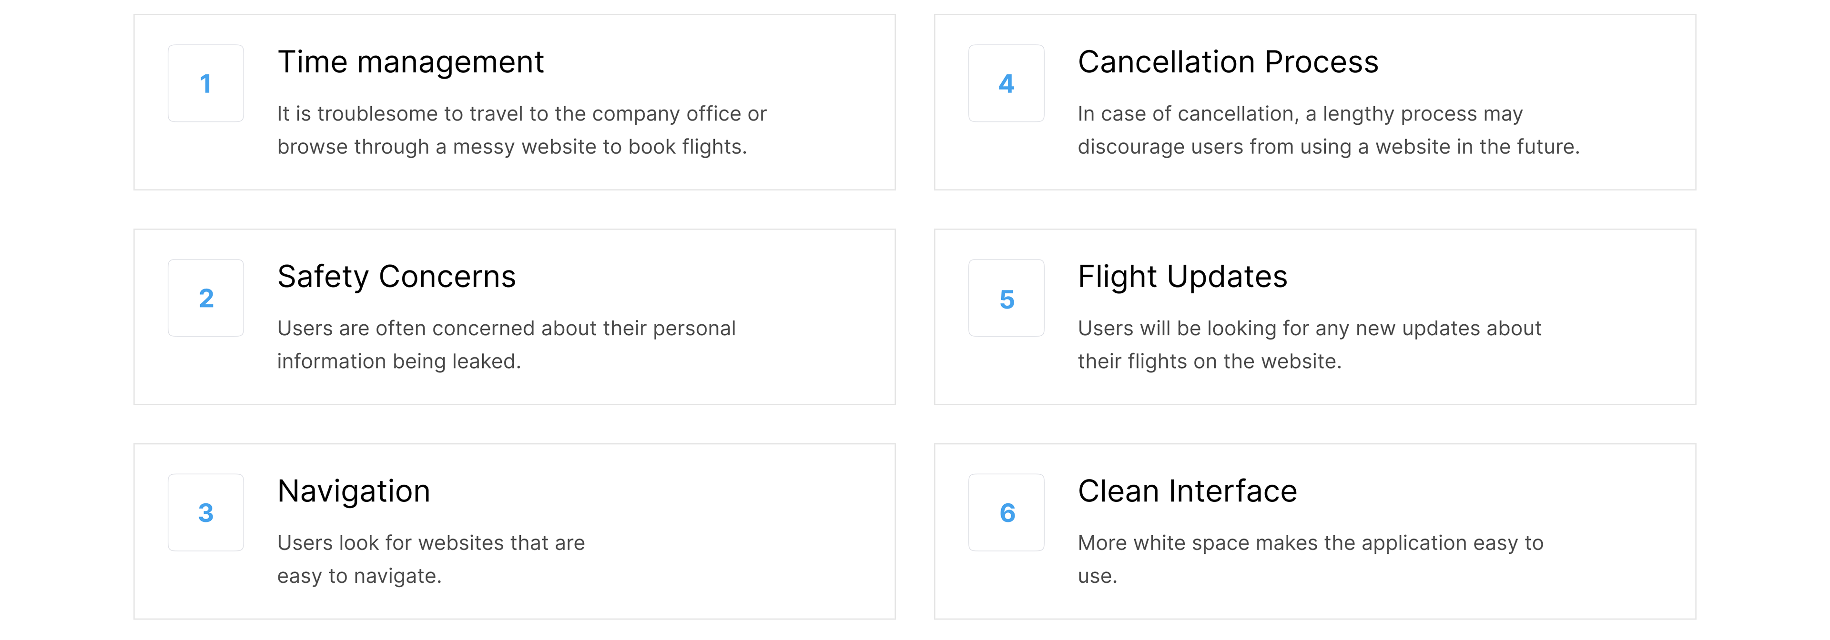Open the Time management heading
This screenshot has height=640, width=1830.
(410, 62)
